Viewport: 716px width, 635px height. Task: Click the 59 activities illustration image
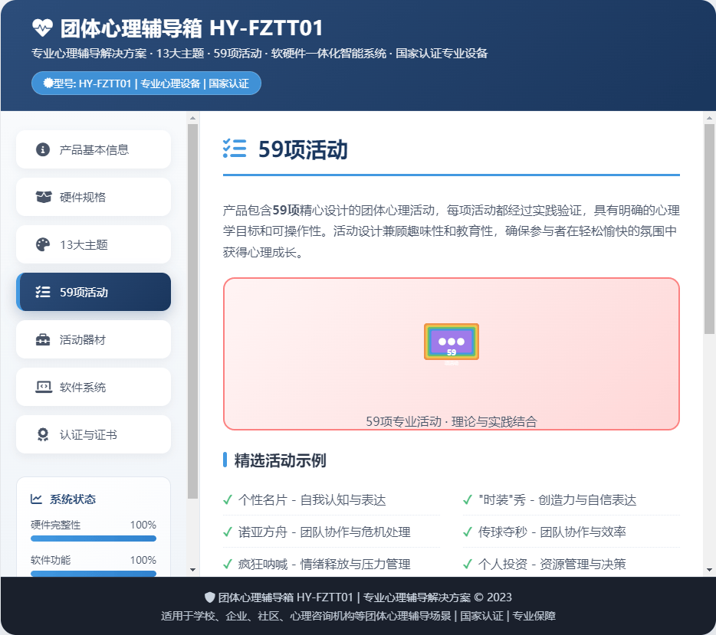[x=452, y=342]
